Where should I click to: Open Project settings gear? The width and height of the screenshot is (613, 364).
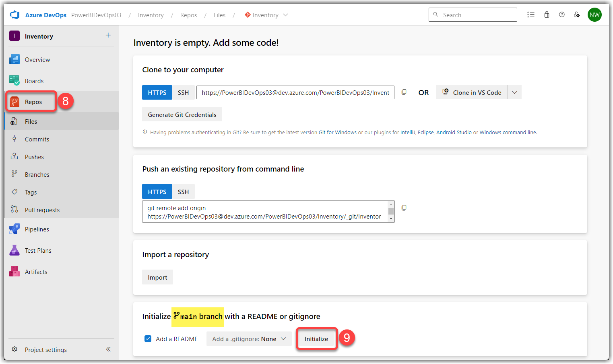(14, 350)
